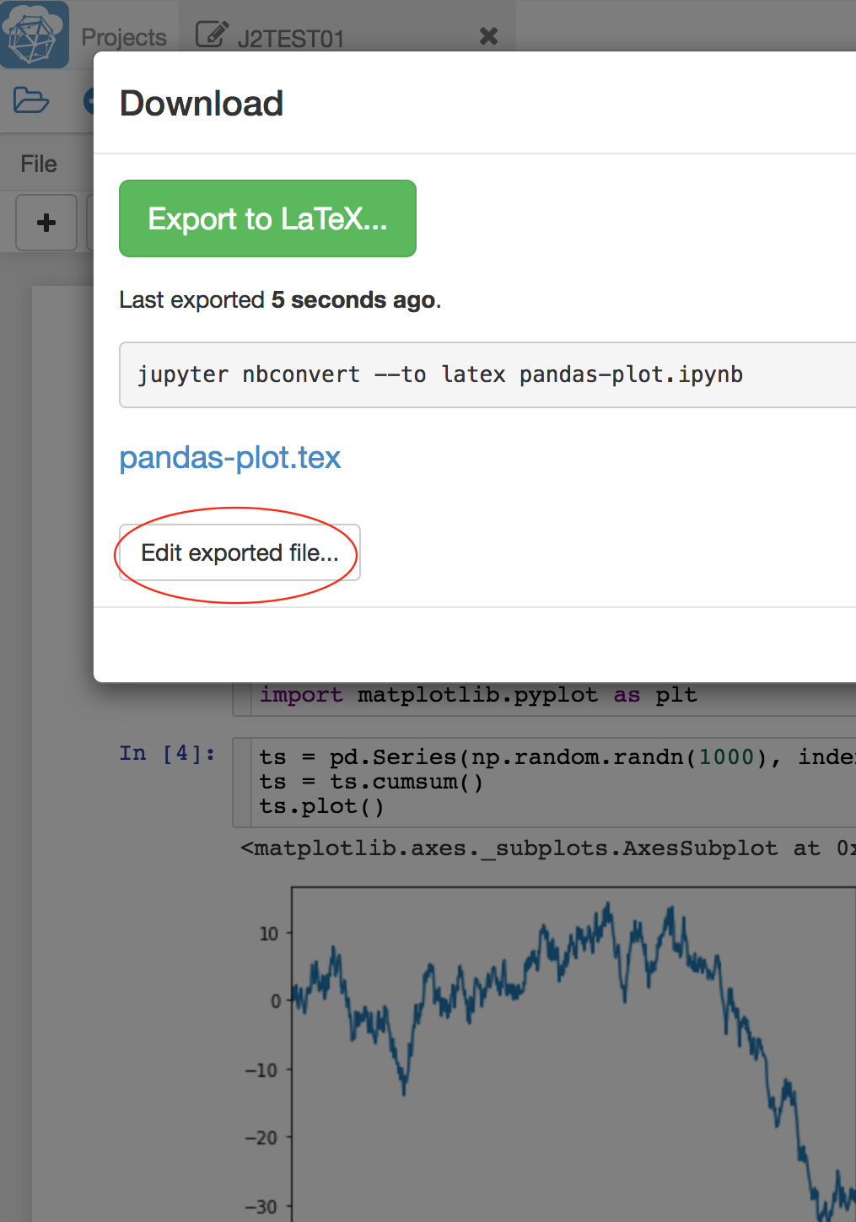Click the open folder files icon

31,100
